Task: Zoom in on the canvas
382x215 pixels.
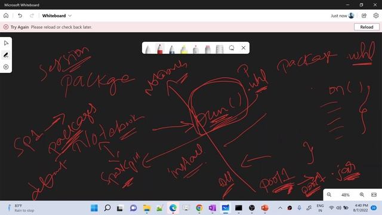Action: pos(362,195)
